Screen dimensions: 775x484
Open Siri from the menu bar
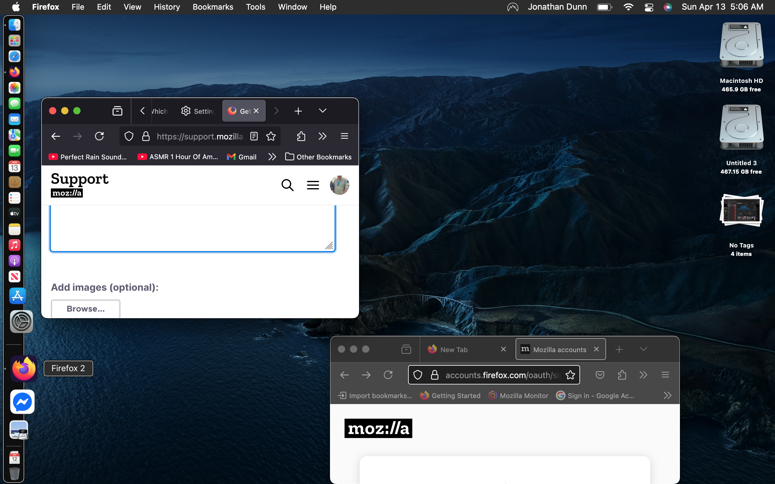pyautogui.click(x=668, y=7)
